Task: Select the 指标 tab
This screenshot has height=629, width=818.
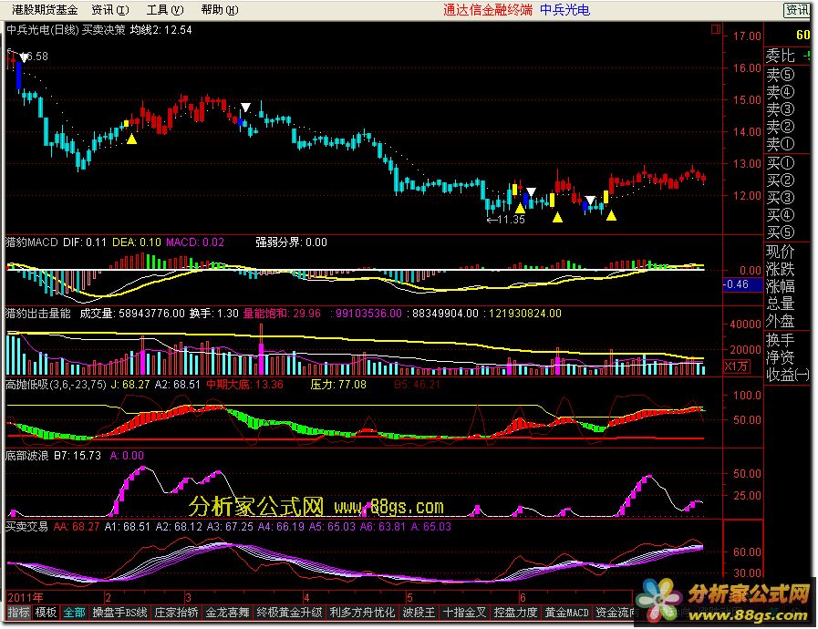Action: [18, 613]
